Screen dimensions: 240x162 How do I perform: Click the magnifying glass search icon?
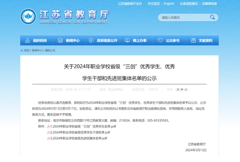click(x=212, y=17)
